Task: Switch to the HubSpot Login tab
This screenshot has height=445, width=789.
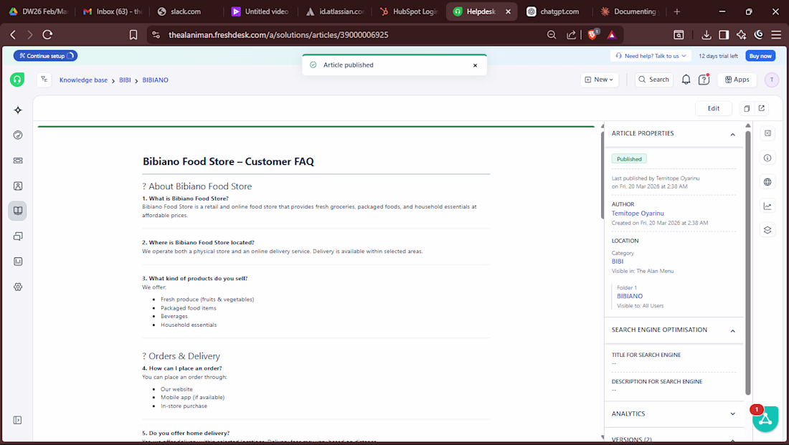Action: click(x=409, y=11)
